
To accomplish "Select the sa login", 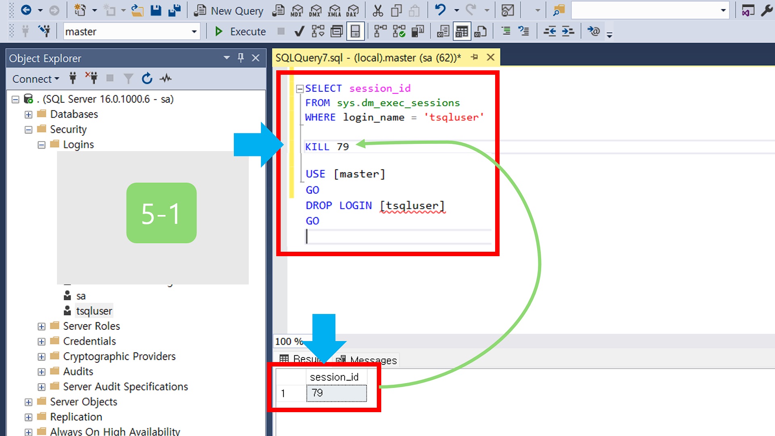I will 81,296.
